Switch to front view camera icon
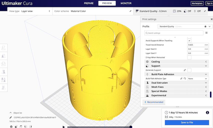Image resolution: width=213 pixels, height=128 pixels. [x=16, y=127]
